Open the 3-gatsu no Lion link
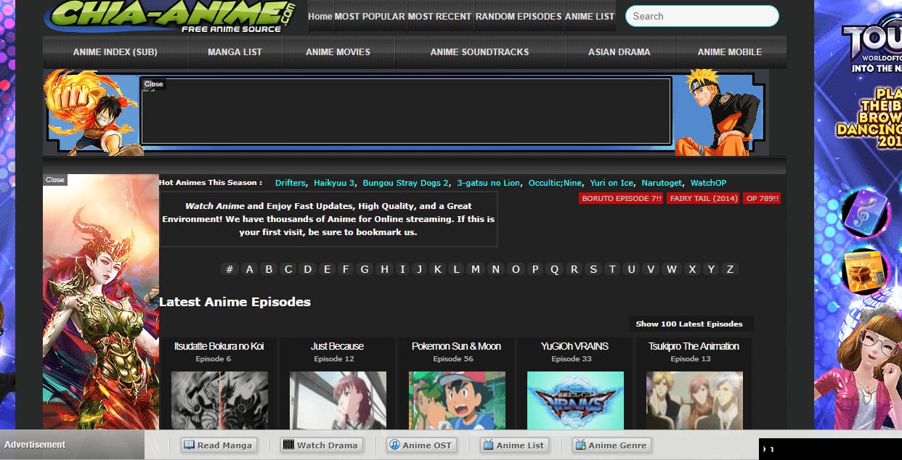This screenshot has height=460, width=902. (489, 183)
